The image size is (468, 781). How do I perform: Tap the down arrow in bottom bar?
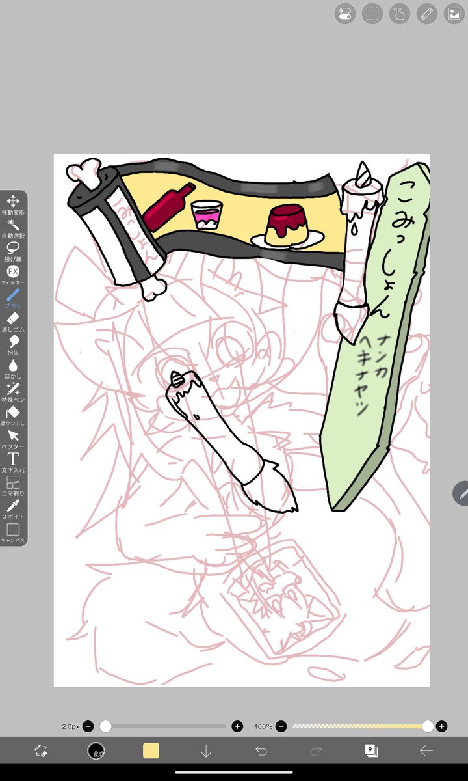(206, 750)
